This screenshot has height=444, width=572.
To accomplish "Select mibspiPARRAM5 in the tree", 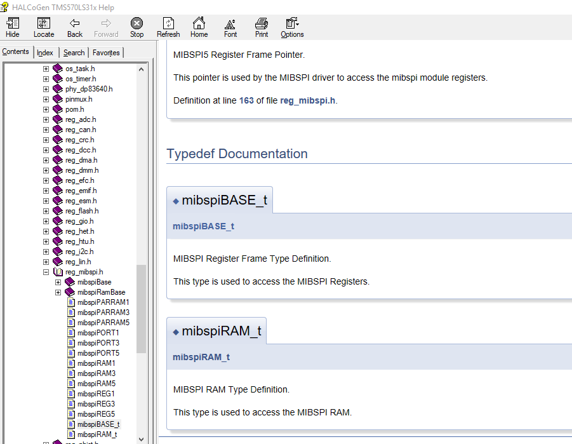I will 103,323.
